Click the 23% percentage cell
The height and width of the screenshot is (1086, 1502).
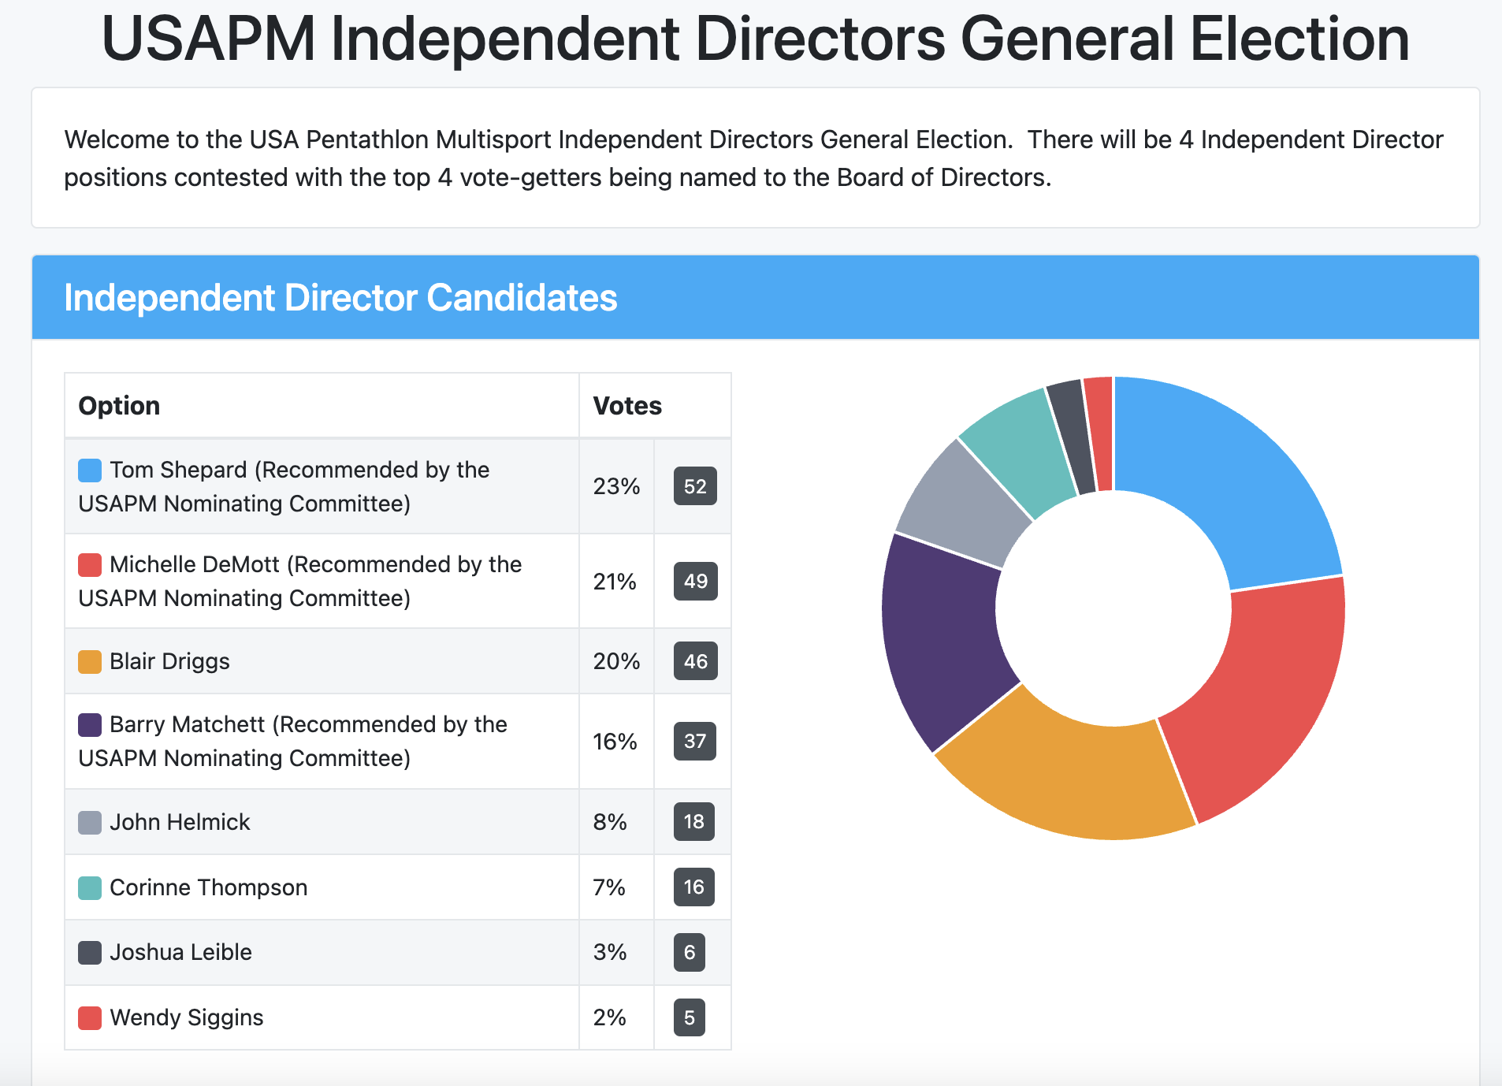click(x=615, y=486)
